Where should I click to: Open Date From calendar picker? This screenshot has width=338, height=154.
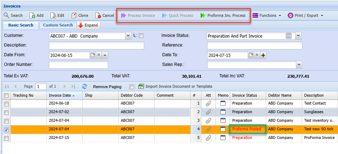92,55
